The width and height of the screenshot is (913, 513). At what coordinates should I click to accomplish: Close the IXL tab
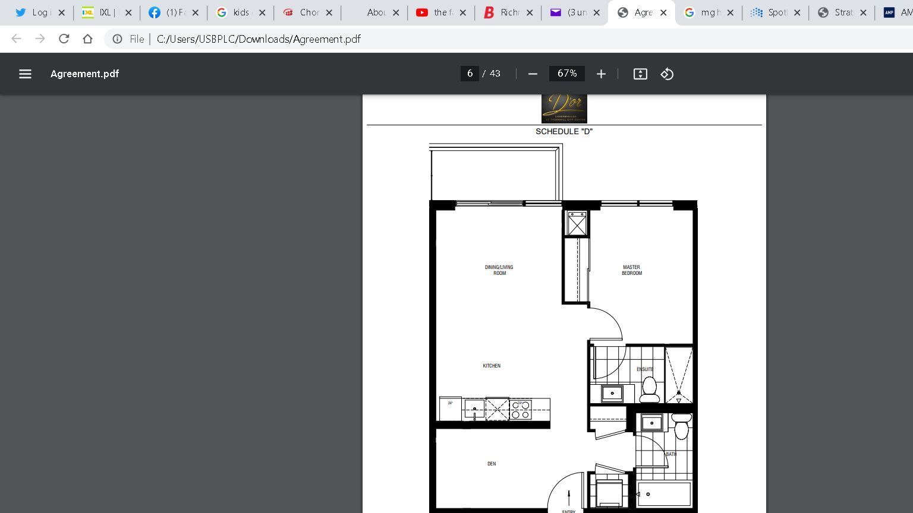128,12
